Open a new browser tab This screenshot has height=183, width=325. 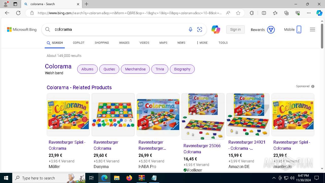click(x=87, y=4)
